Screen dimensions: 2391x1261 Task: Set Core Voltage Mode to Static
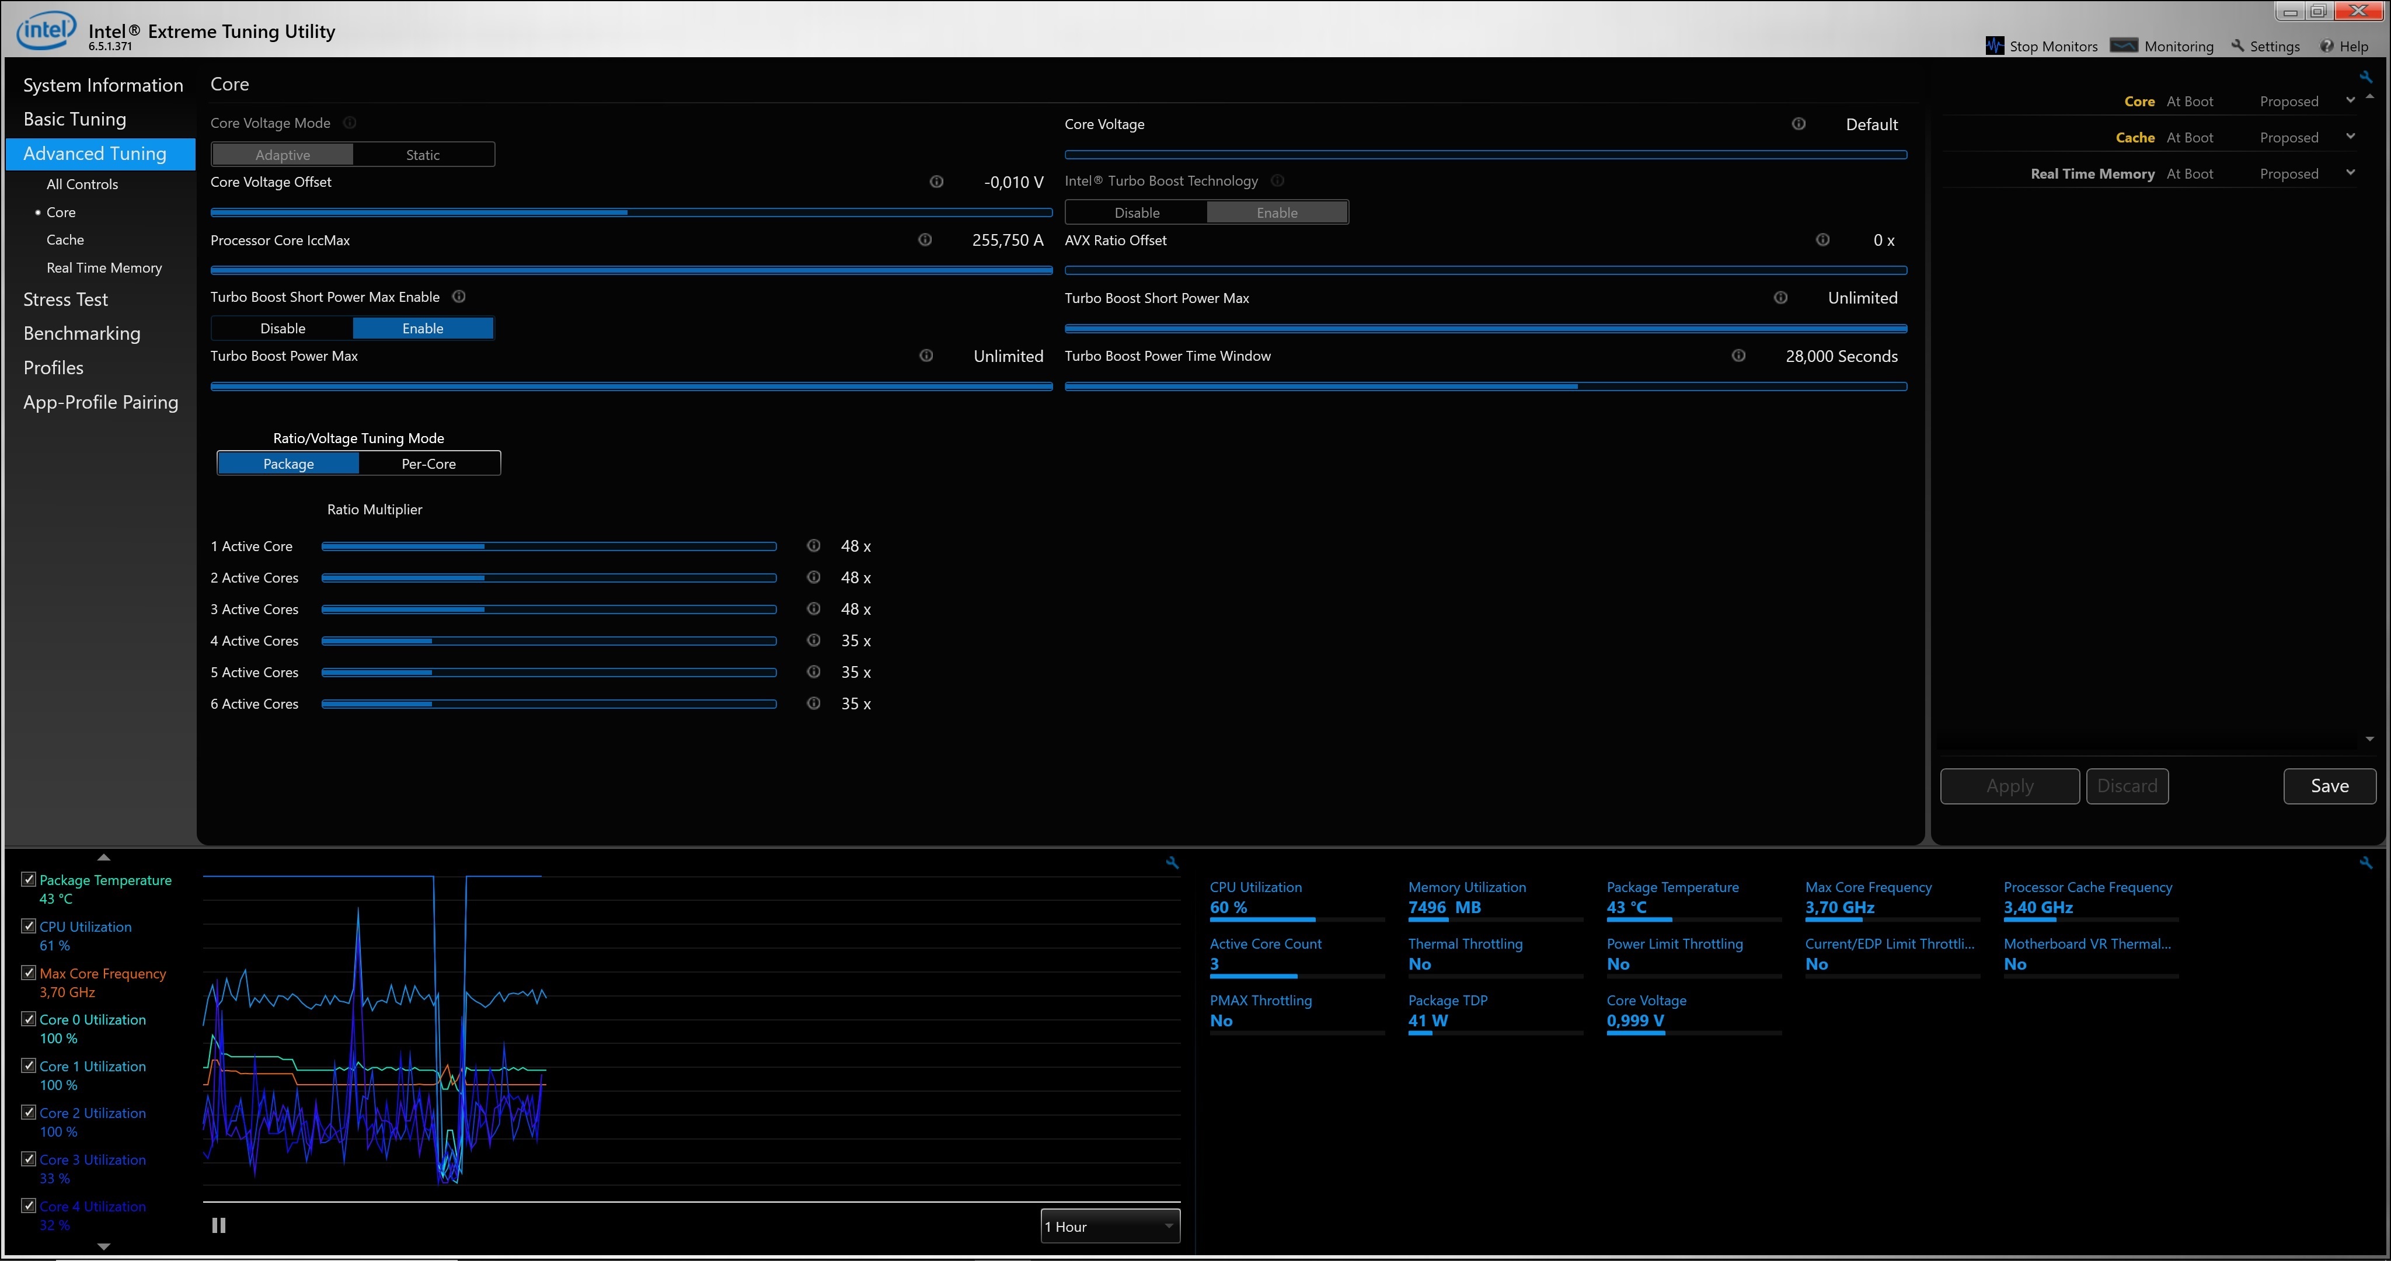point(423,154)
